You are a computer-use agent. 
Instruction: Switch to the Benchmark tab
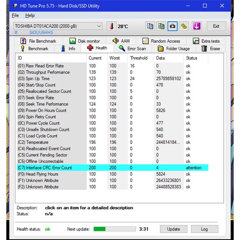[34, 49]
